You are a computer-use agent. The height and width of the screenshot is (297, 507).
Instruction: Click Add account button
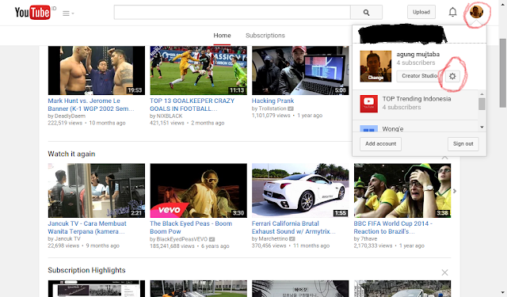[x=380, y=144]
